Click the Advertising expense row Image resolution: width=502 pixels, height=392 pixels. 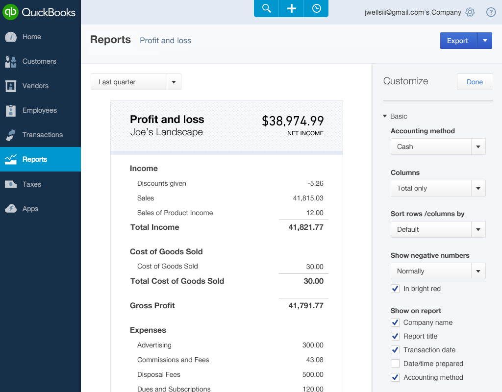point(154,345)
